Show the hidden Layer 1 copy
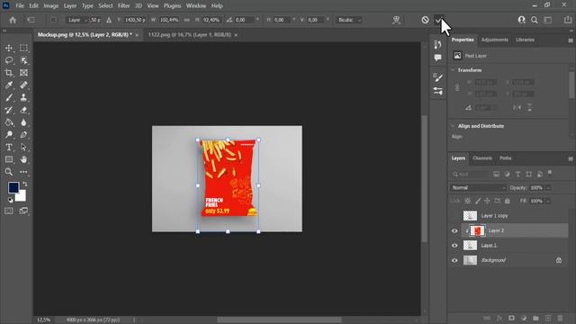The width and height of the screenshot is (576, 324). [454, 216]
